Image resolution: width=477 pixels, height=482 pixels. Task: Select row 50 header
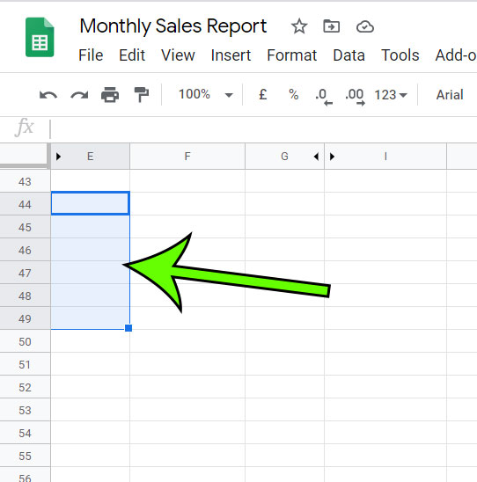[x=25, y=341]
